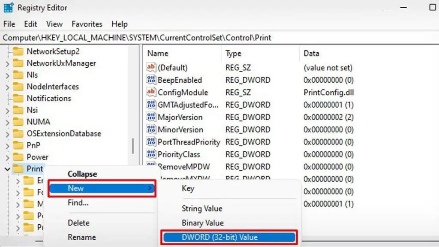
Task: Click the NUMA folder icon
Action: (18, 122)
